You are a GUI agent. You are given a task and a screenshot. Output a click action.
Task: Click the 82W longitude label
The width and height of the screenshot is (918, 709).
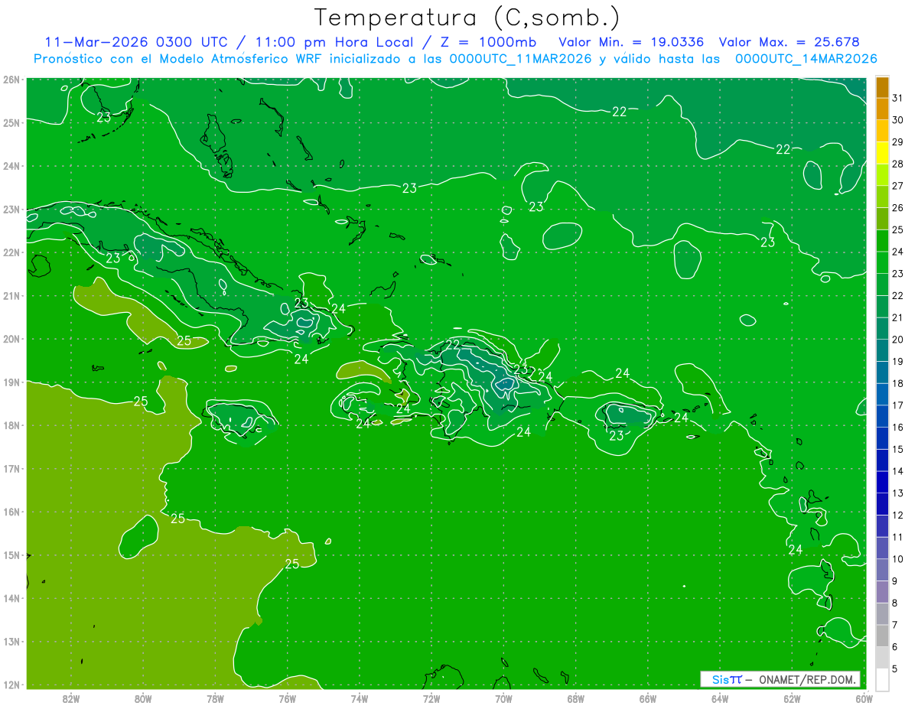point(70,698)
